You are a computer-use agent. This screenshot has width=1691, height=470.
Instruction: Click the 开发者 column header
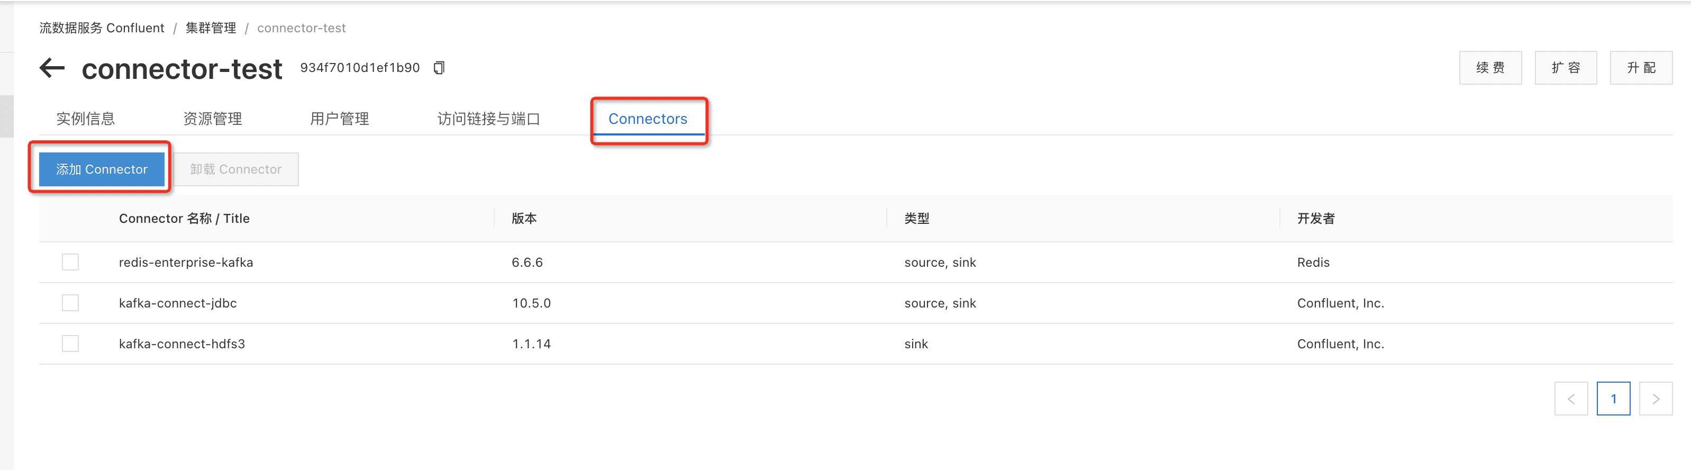(1315, 219)
